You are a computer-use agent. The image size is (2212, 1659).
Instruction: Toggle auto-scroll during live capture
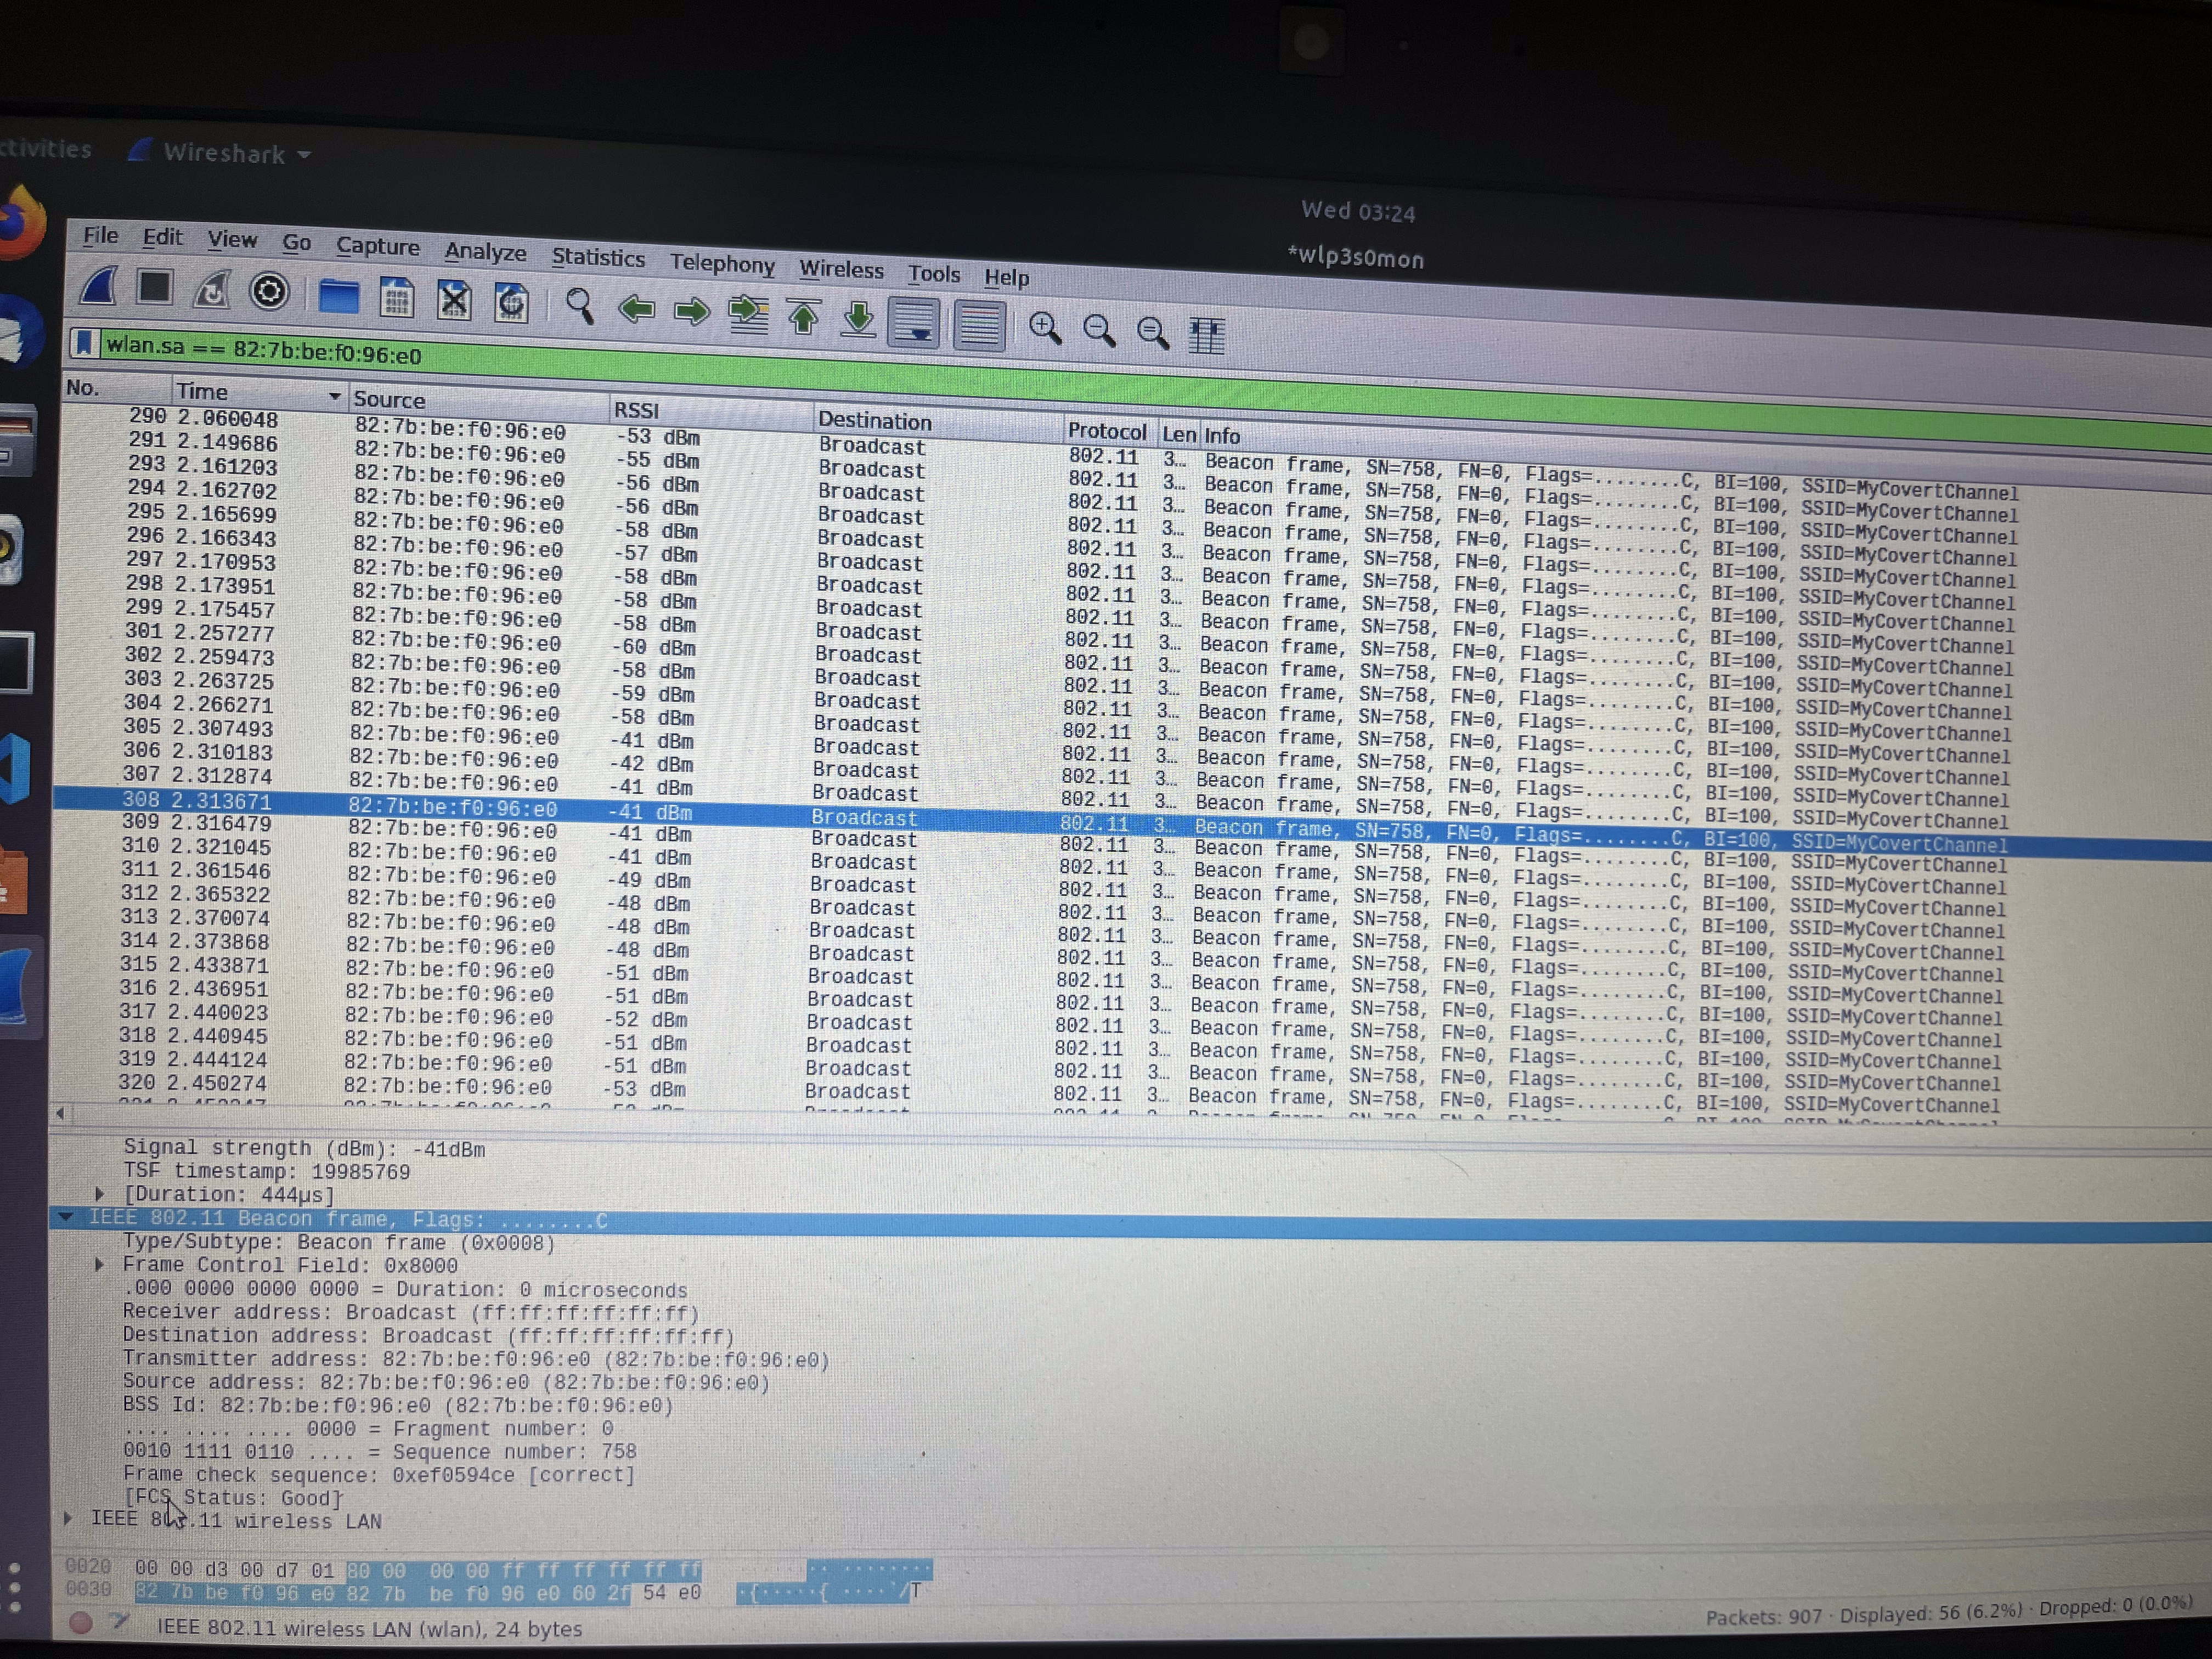[913, 323]
